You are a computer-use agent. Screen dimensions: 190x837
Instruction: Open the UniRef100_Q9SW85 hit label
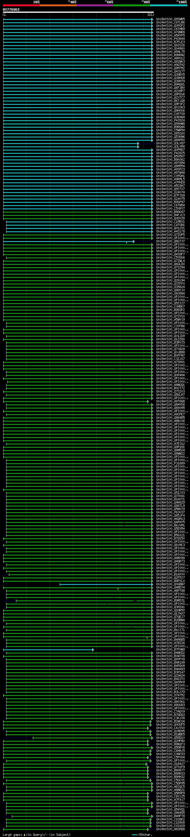(x=170, y=19)
